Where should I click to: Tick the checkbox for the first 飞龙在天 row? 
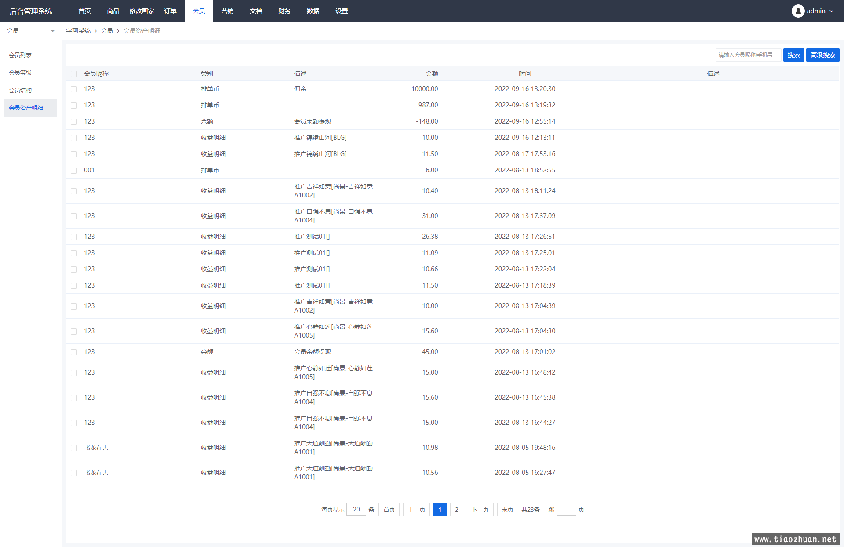74,448
